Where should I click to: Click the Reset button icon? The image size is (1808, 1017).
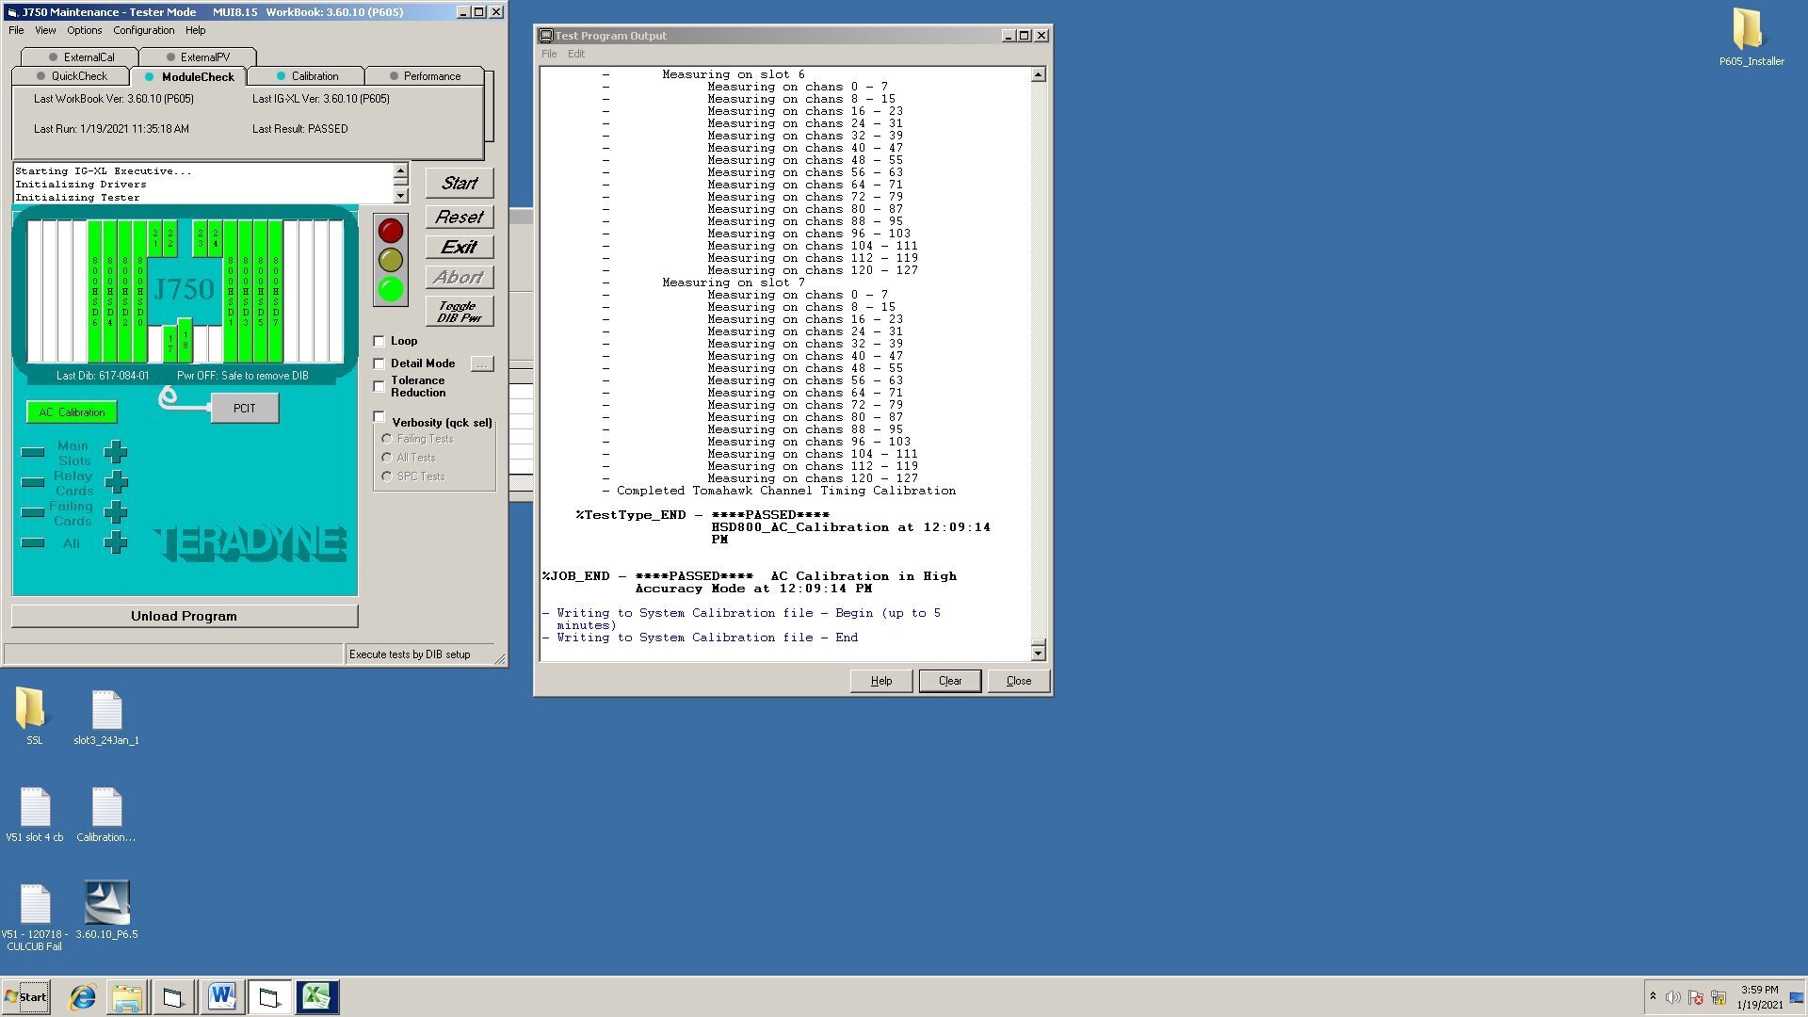[x=460, y=216]
